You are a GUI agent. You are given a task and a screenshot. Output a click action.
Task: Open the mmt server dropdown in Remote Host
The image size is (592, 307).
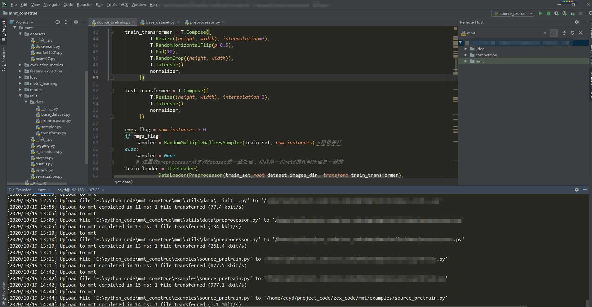[x=545, y=33]
